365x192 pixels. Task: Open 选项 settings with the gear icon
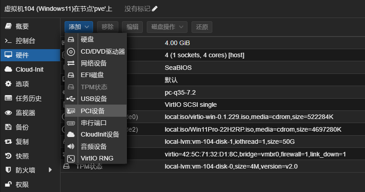pos(8,84)
